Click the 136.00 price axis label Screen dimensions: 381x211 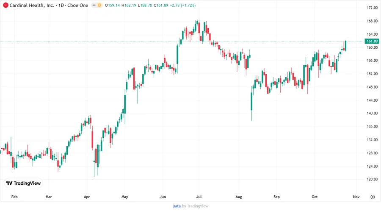(x=372, y=127)
